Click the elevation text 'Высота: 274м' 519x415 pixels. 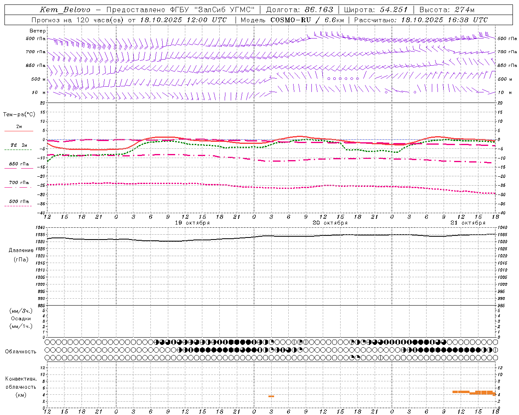point(447,10)
